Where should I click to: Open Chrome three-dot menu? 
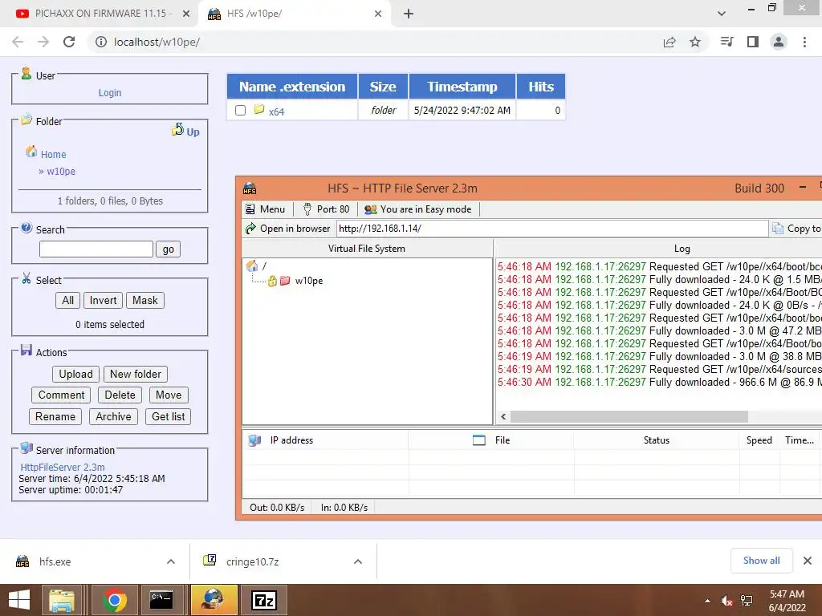tap(804, 42)
